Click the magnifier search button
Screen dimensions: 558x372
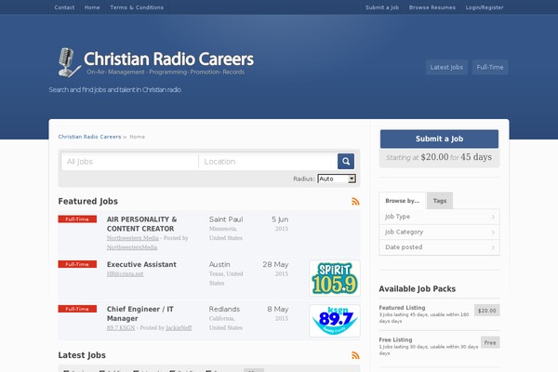pos(346,161)
